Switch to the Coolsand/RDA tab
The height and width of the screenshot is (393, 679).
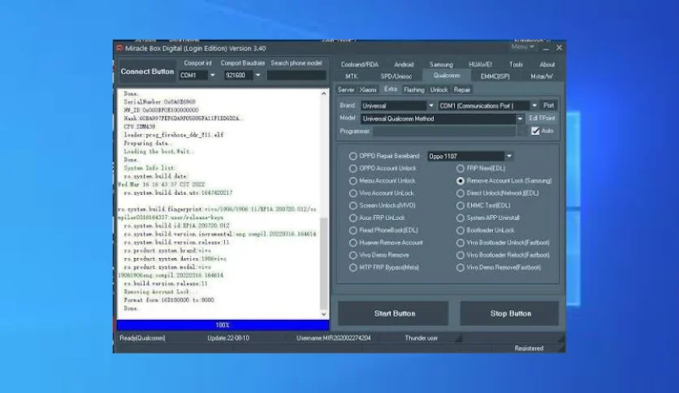360,64
